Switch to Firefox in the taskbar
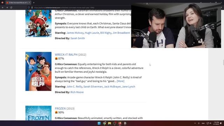The width and height of the screenshot is (224, 126). click(x=120, y=123)
